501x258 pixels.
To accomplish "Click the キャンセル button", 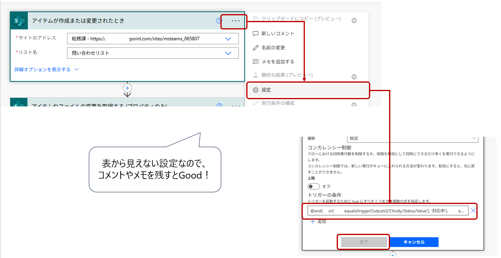I will [414, 242].
